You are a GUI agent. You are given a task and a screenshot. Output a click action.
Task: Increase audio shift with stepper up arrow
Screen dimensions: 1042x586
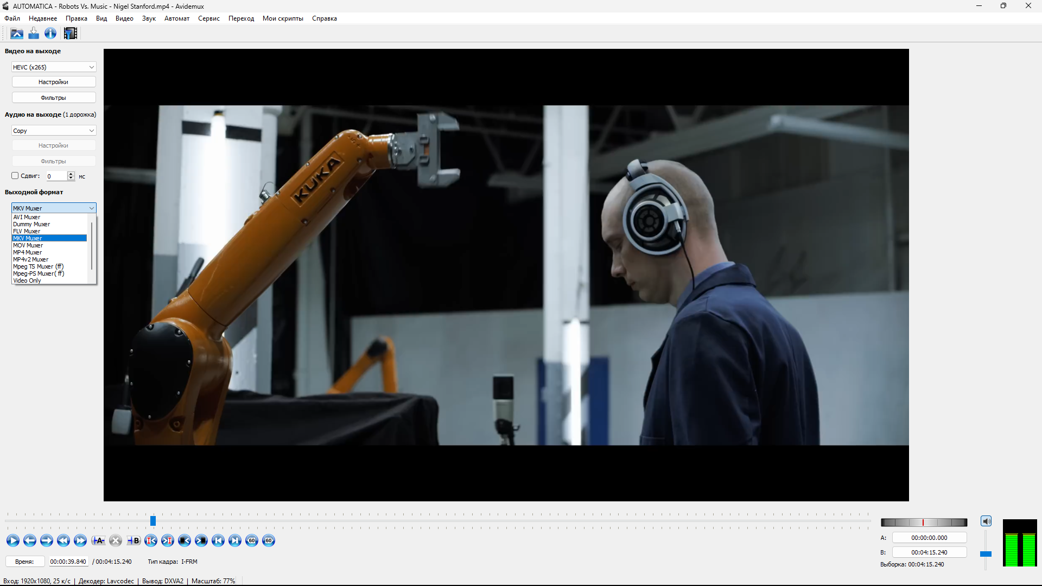pos(71,174)
